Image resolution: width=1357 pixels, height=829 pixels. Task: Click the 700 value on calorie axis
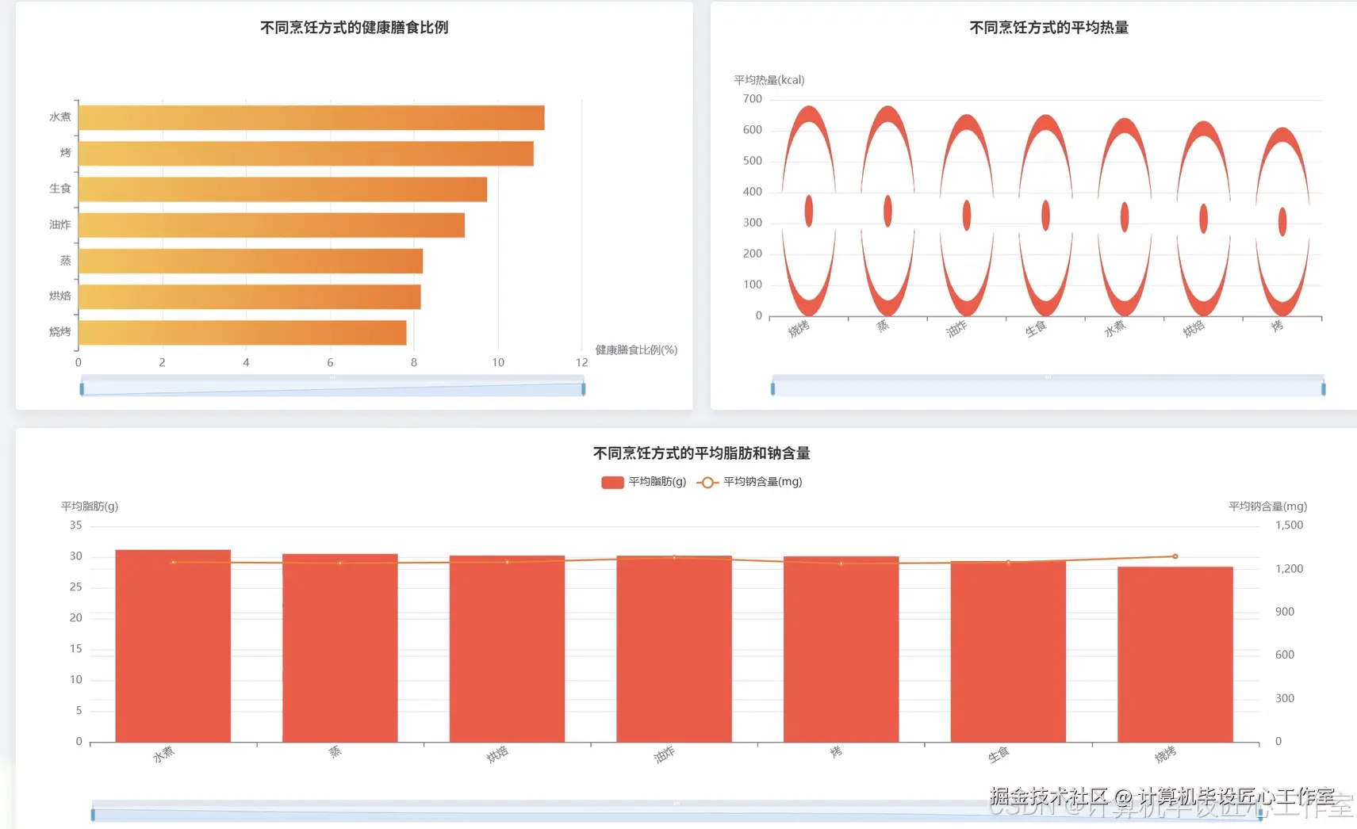tap(753, 99)
